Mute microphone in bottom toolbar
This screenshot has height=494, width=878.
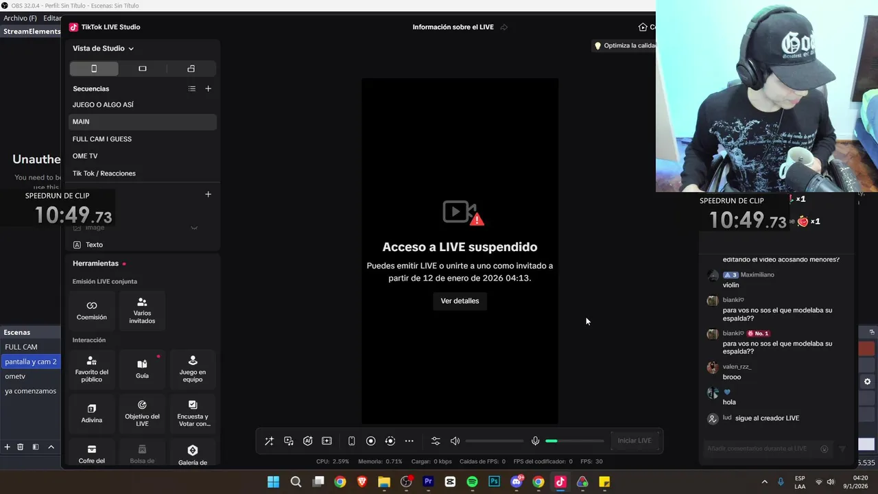pos(536,441)
